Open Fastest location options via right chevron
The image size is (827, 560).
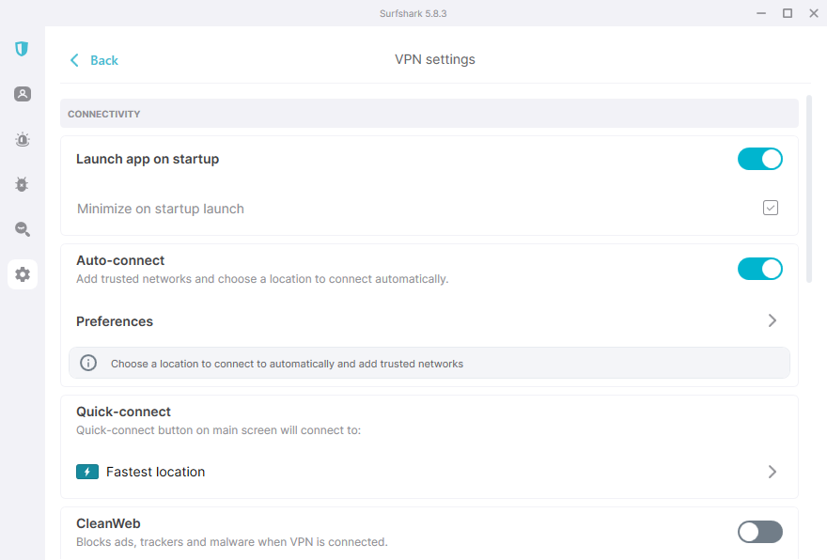[772, 472]
